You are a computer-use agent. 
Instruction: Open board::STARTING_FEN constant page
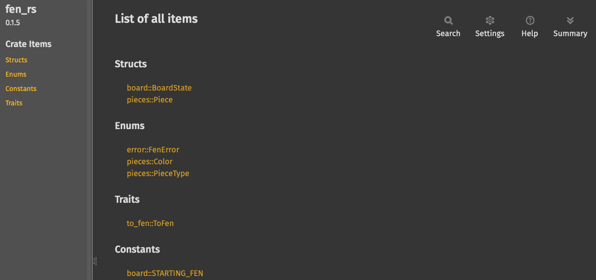click(x=165, y=273)
